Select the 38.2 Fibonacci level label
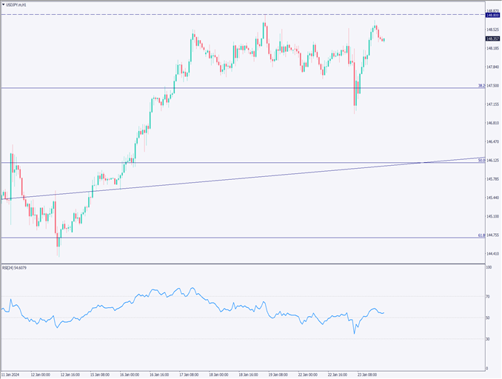This screenshot has width=502, height=379. (x=481, y=86)
